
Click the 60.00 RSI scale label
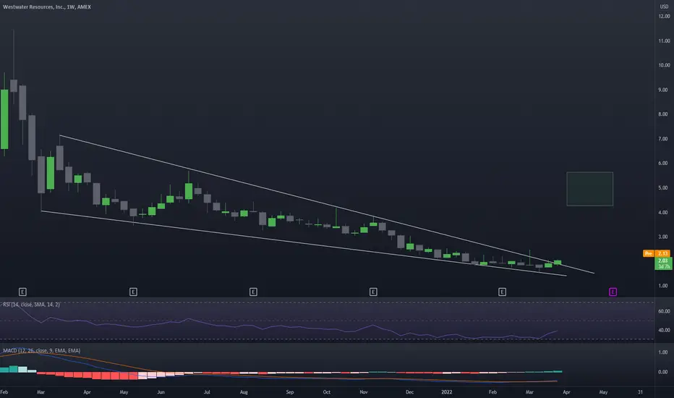tap(664, 311)
